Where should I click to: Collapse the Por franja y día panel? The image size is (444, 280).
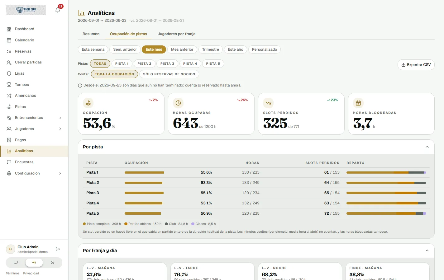point(427,250)
